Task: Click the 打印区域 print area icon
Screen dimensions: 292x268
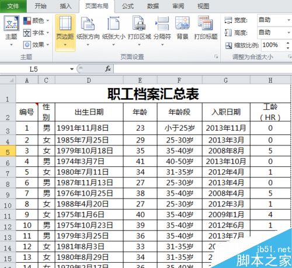Action: tap(139, 23)
